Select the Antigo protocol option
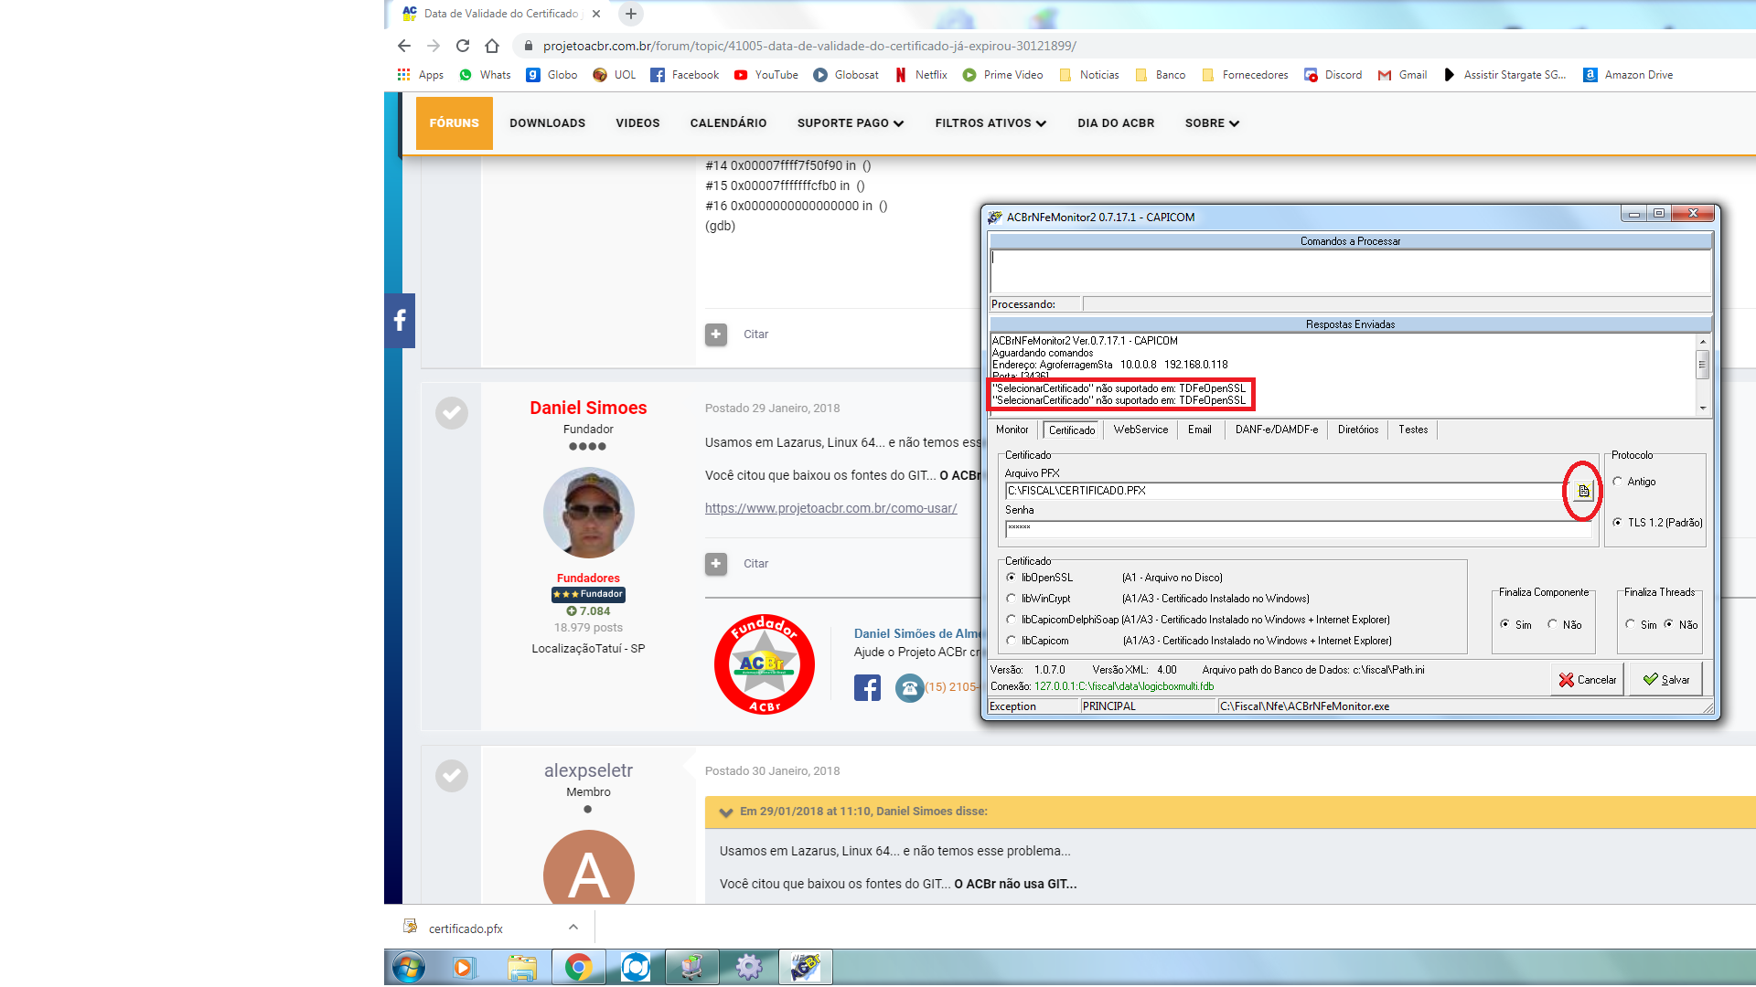Screen dimensions: 1756x987 click(x=1618, y=482)
